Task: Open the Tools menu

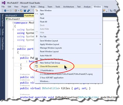Action: pos(58,7)
